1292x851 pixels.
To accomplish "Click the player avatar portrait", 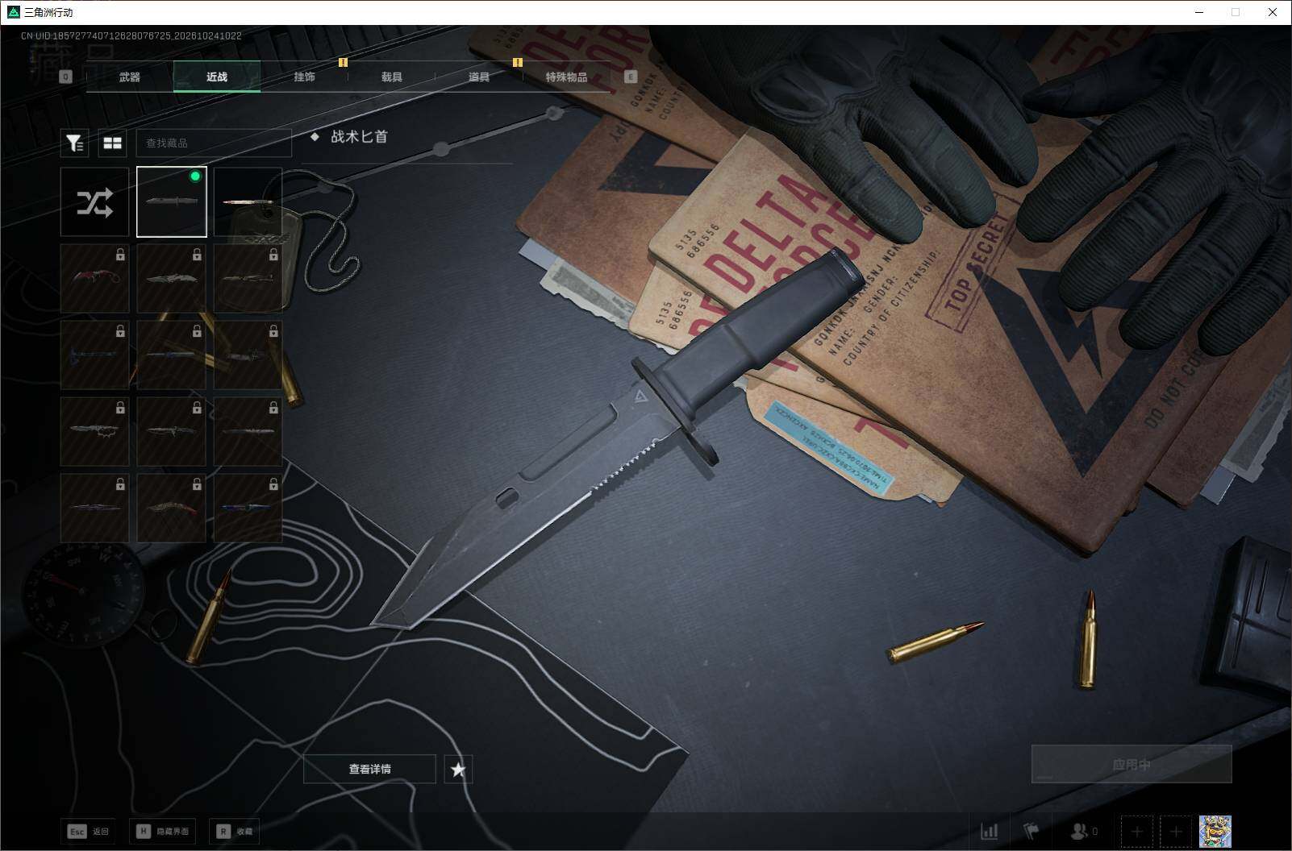I will [1215, 831].
